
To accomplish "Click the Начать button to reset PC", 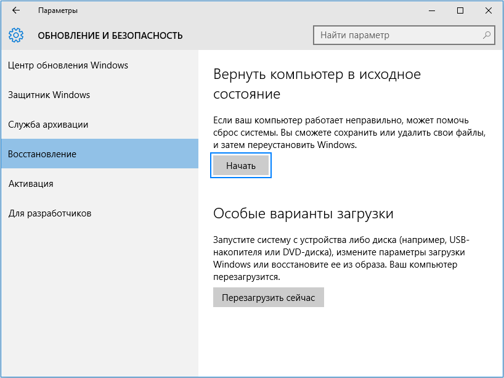I will [240, 165].
